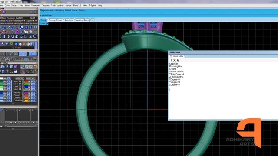
Task: Choose the Other option in command line
Action: (81, 10)
